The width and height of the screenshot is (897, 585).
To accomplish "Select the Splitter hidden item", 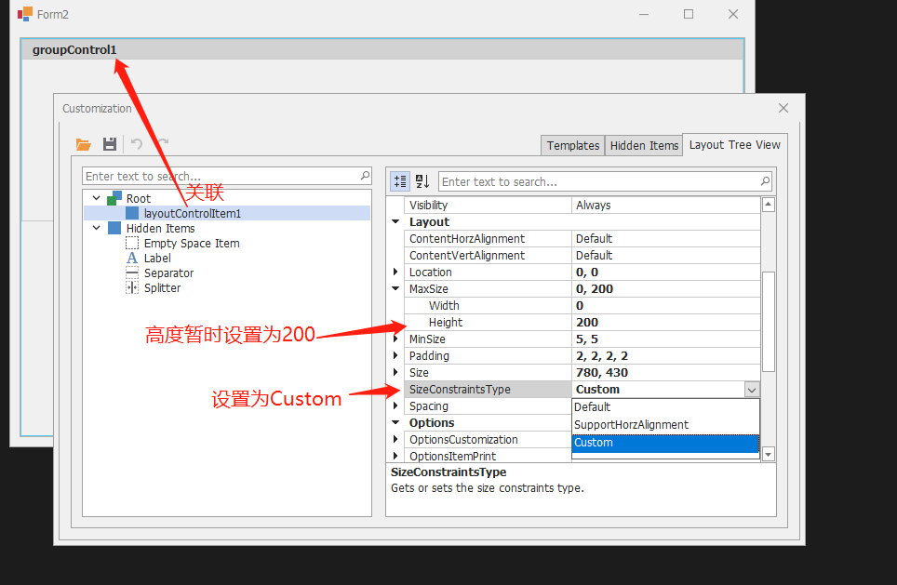I will coord(165,287).
